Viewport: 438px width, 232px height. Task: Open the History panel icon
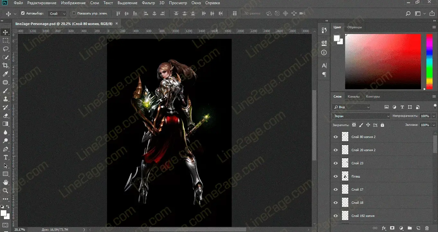[x=324, y=30]
